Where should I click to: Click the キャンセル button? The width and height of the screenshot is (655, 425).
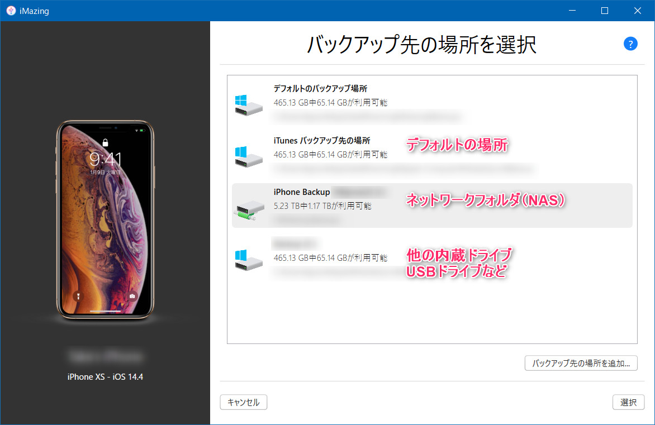click(x=244, y=403)
